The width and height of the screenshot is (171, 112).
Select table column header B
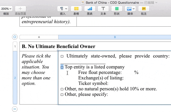[115, 37]
